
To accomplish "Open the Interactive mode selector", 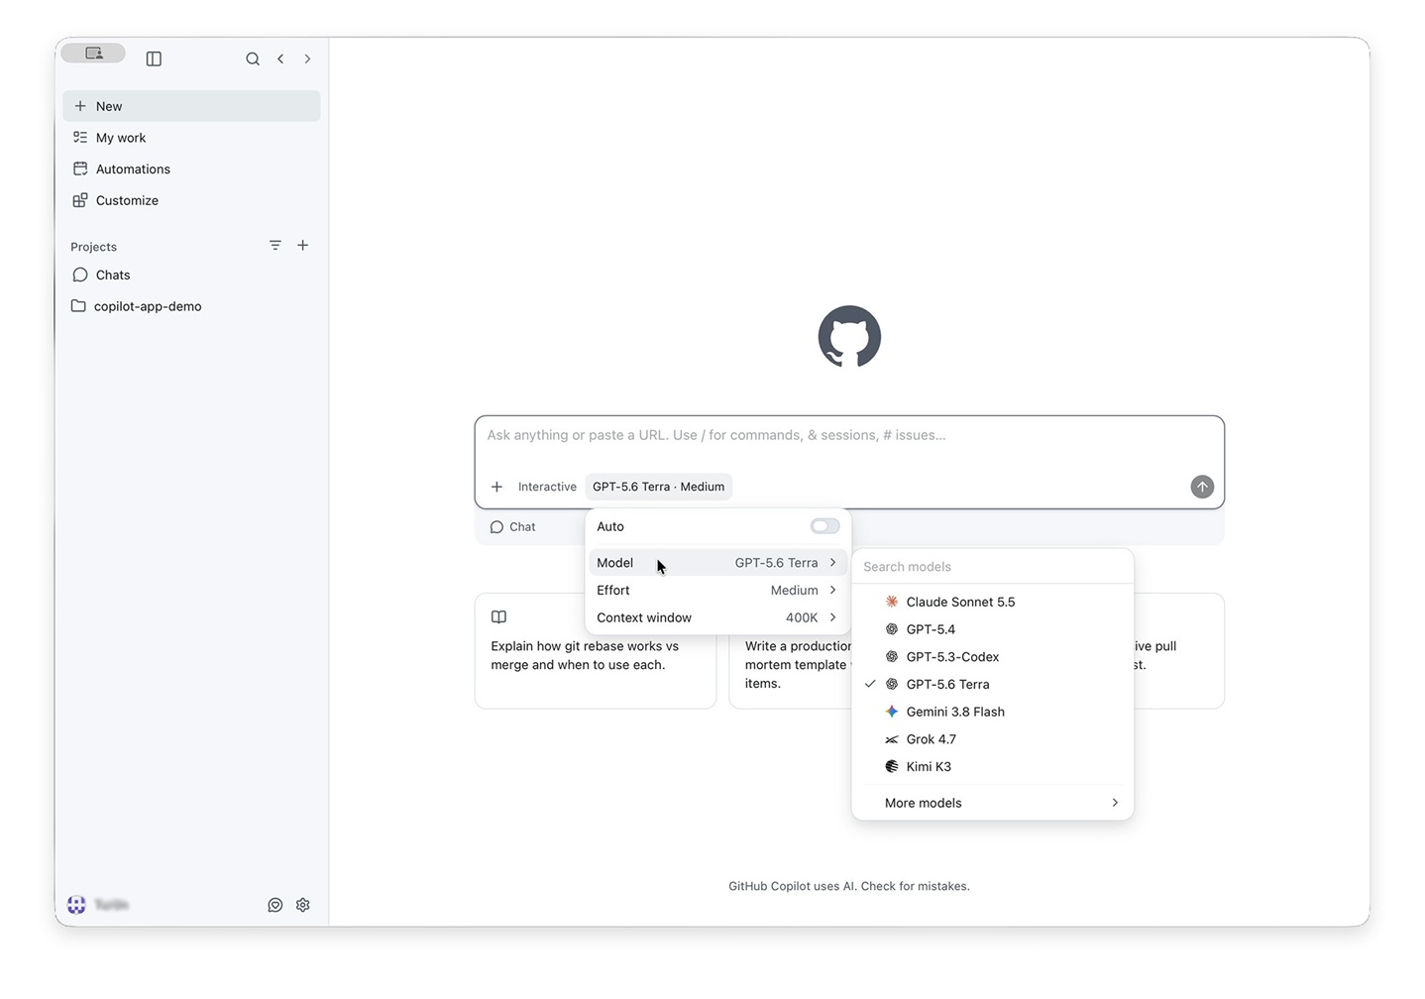I will point(547,487).
